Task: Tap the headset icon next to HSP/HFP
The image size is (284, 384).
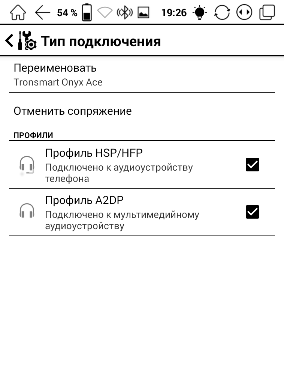Action: point(27,165)
